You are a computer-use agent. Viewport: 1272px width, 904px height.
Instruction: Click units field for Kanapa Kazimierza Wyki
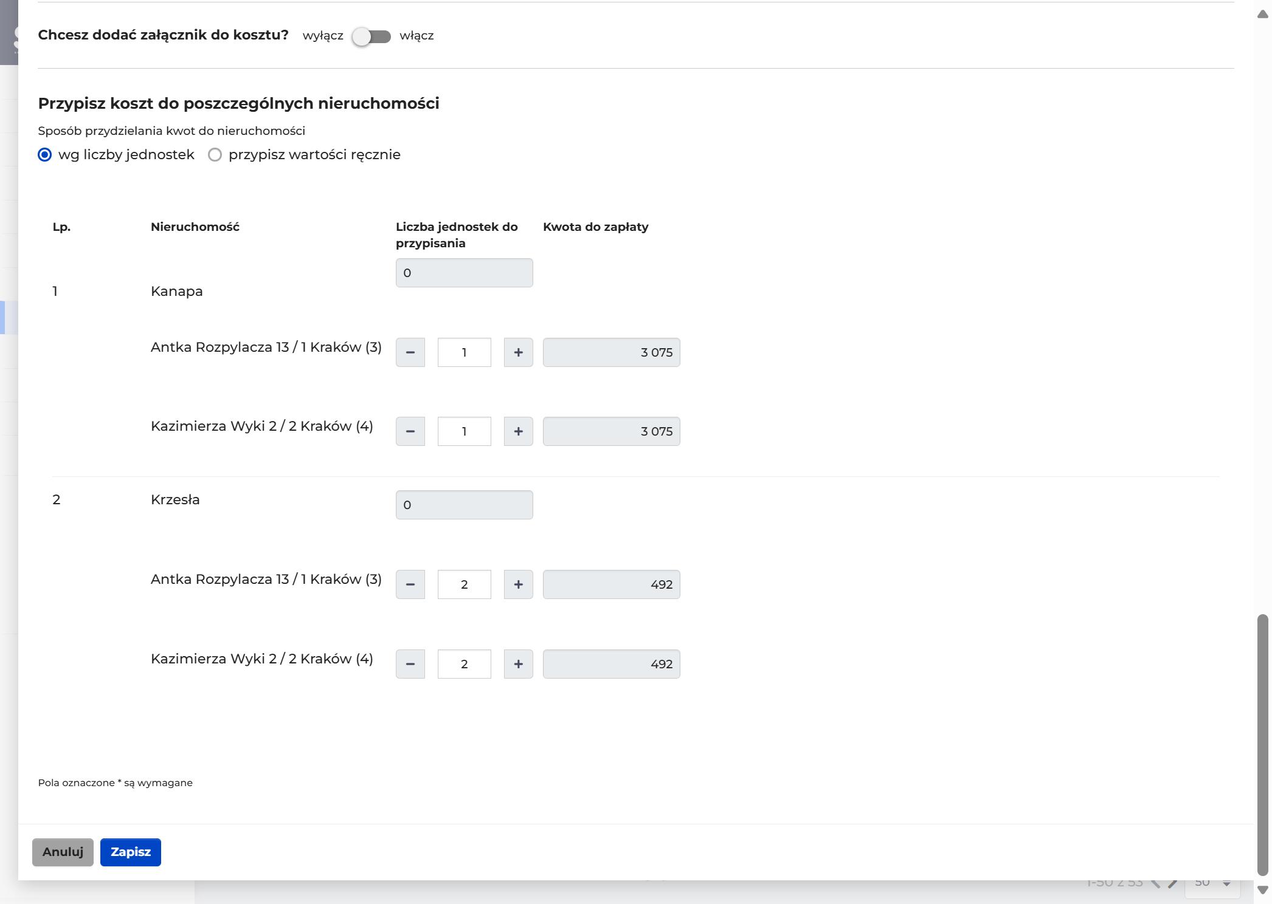click(x=465, y=431)
